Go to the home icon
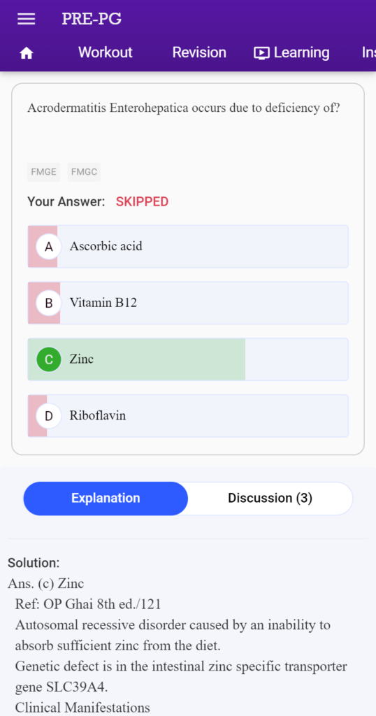Screen dimensions: 376x716 click(26, 53)
